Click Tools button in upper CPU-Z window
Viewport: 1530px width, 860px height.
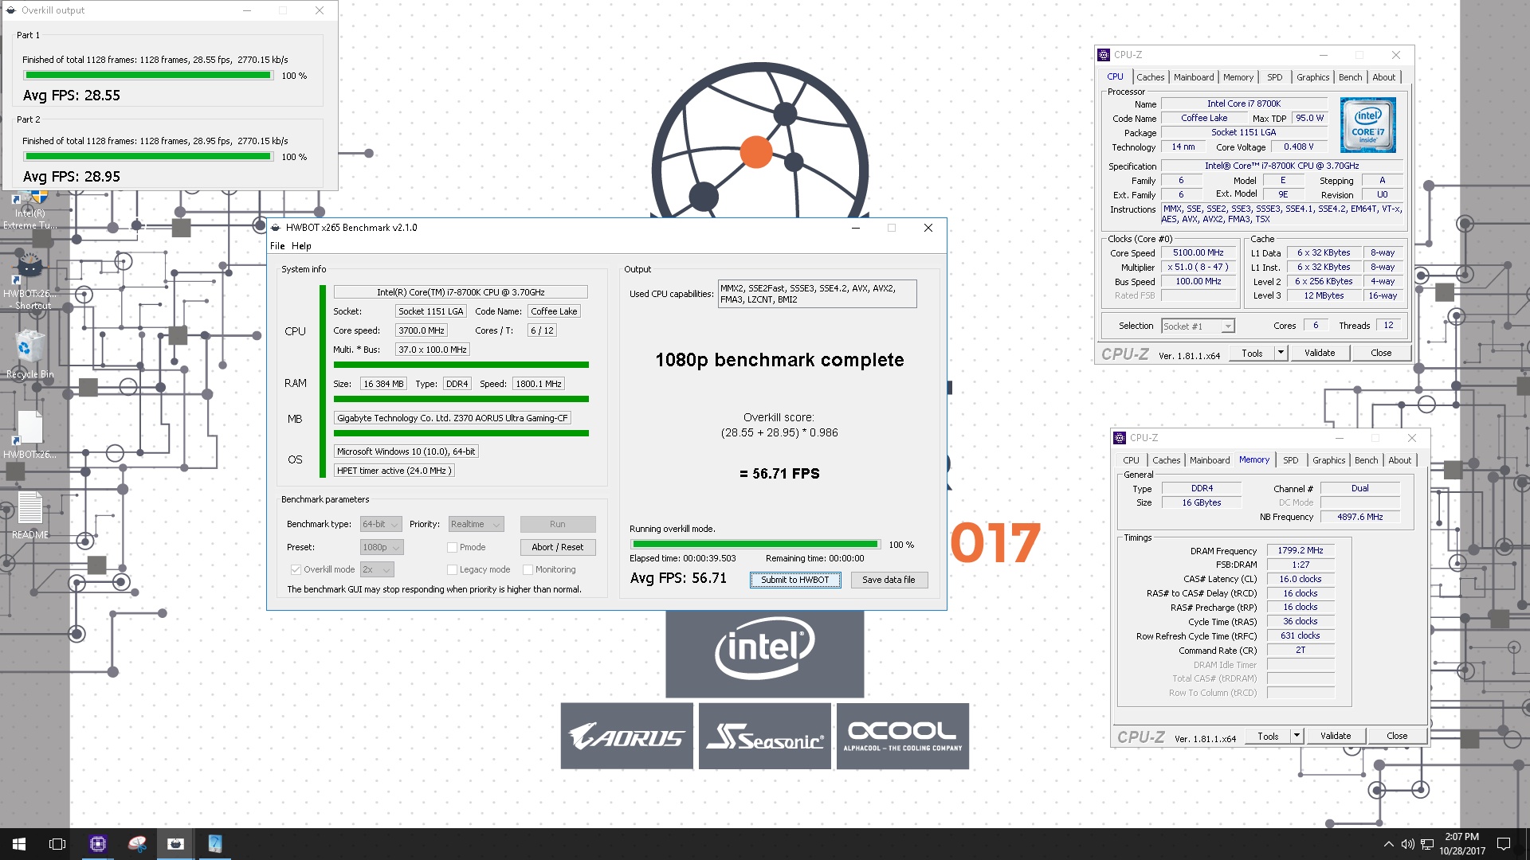(1252, 353)
